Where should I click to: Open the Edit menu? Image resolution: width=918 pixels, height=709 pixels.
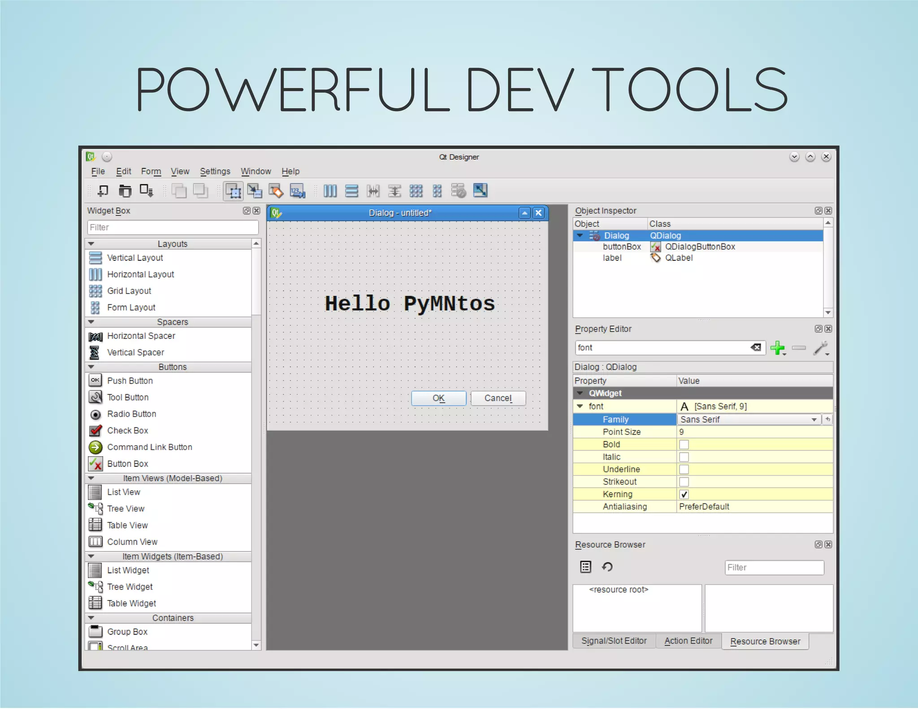(123, 171)
